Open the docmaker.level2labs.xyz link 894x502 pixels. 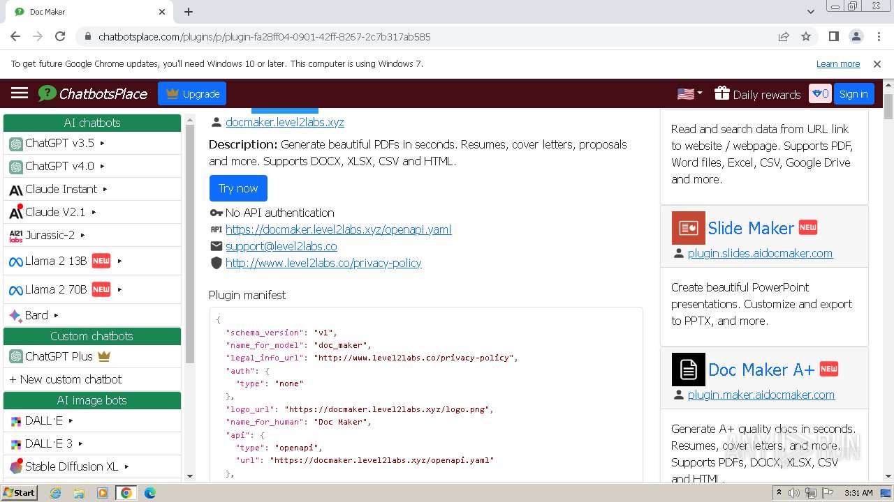pos(284,122)
